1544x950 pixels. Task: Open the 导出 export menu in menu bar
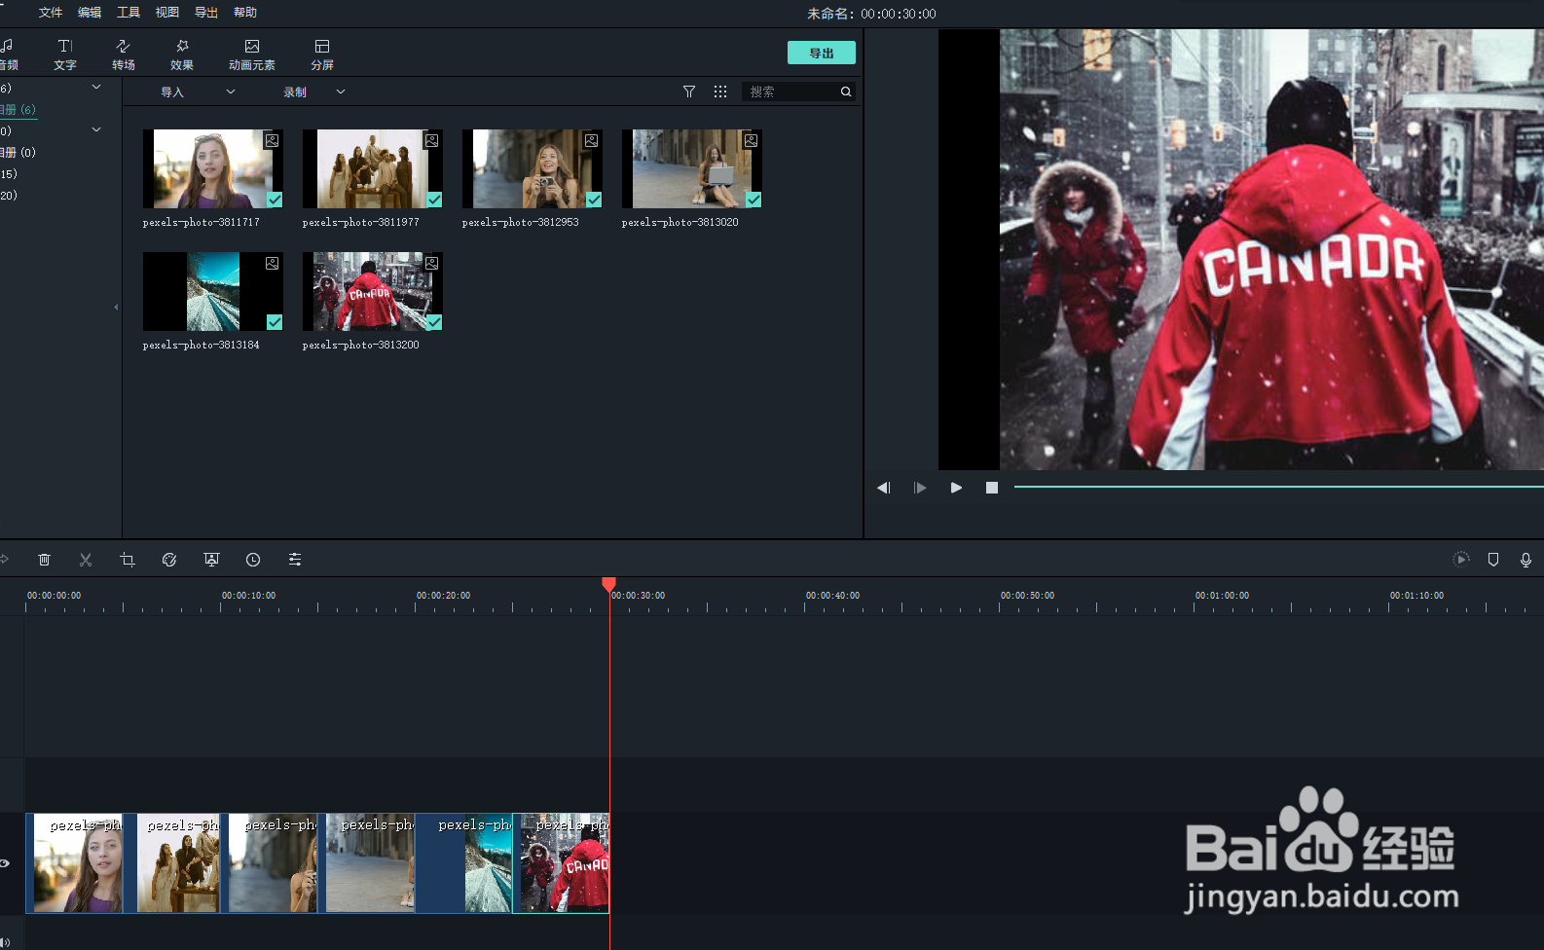206,13
